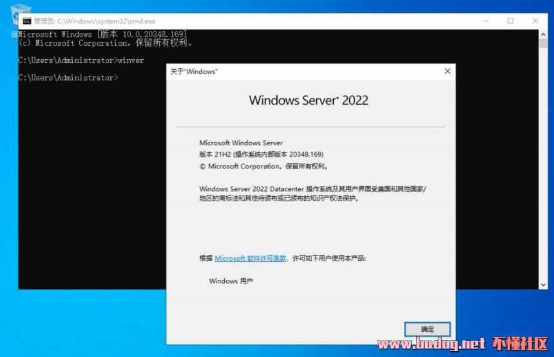Click the 确定 button in the About dialog
Image resolution: width=554 pixels, height=357 pixels.
[x=427, y=329]
